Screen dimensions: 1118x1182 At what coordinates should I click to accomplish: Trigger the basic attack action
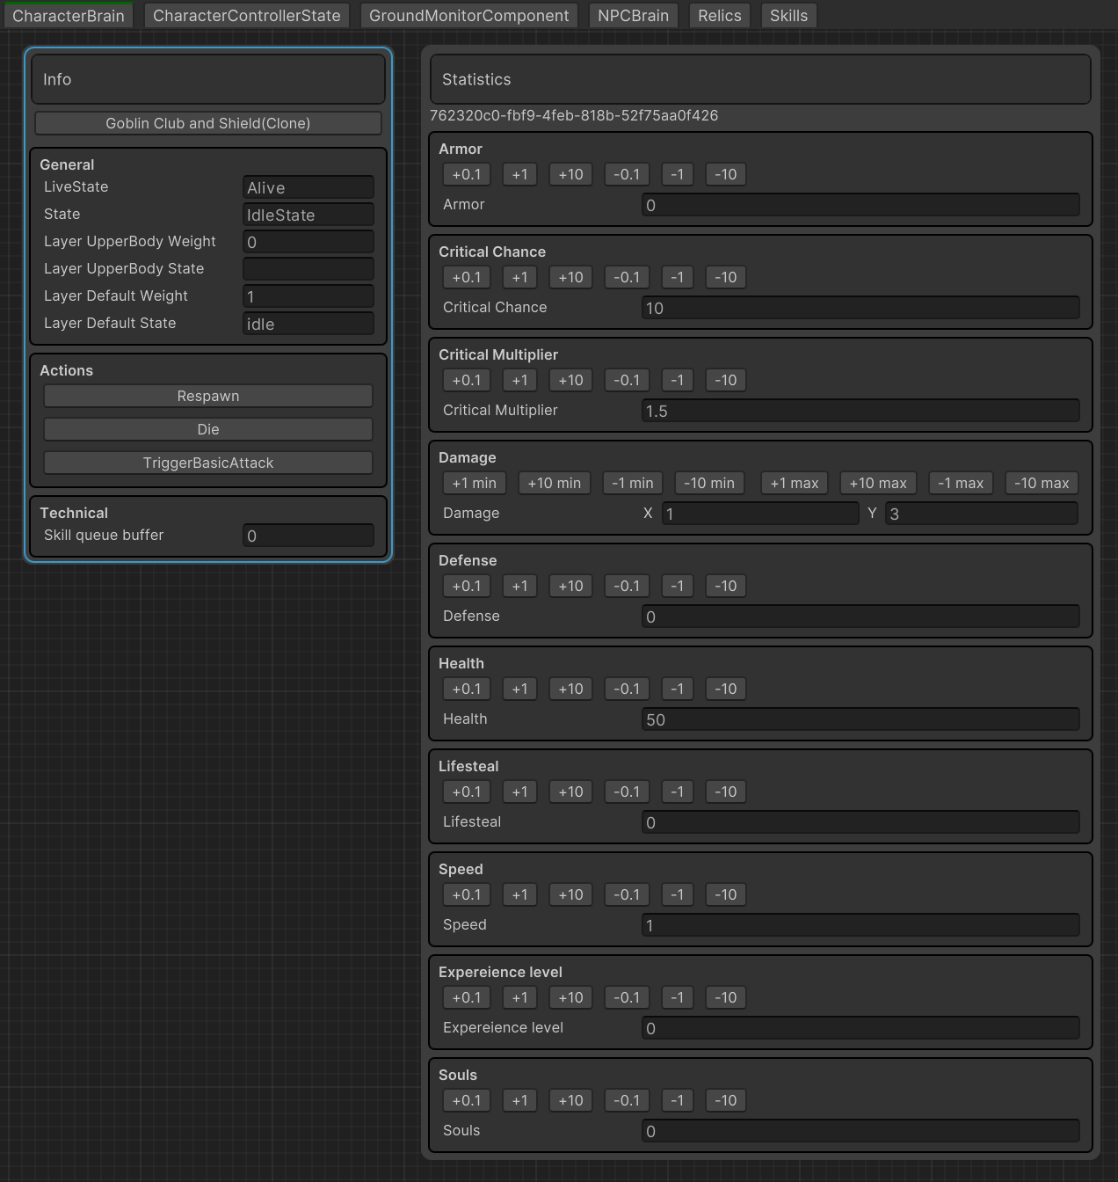coord(208,463)
